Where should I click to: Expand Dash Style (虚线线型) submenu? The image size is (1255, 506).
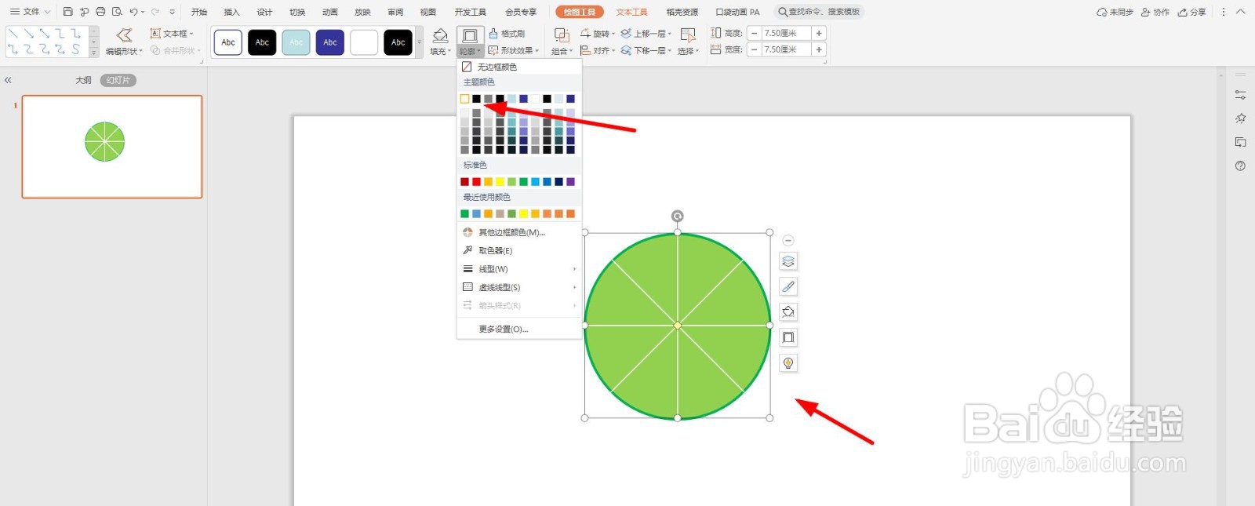pos(519,287)
